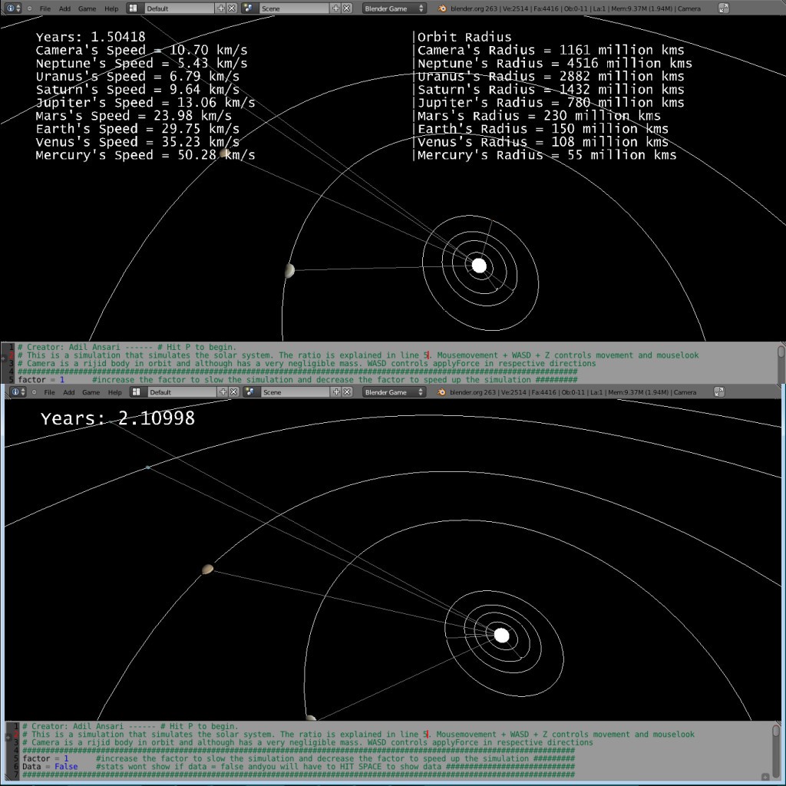Unlink the Scene datablock via its X icon
The image size is (786, 786).
[x=345, y=8]
